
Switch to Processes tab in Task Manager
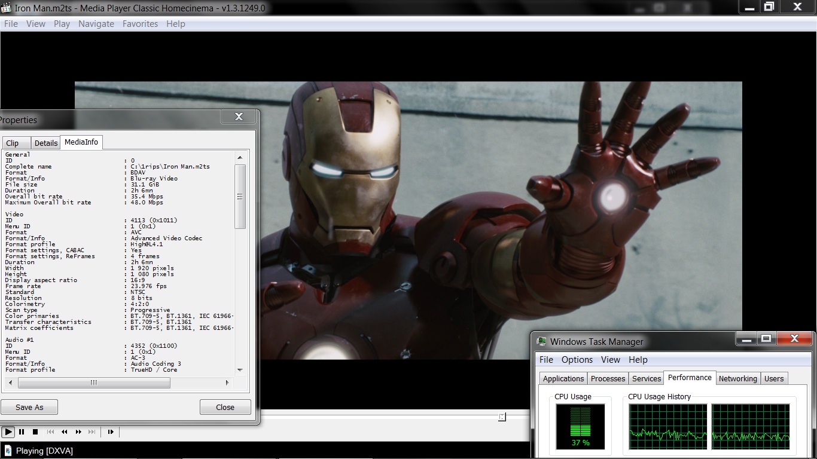click(608, 378)
